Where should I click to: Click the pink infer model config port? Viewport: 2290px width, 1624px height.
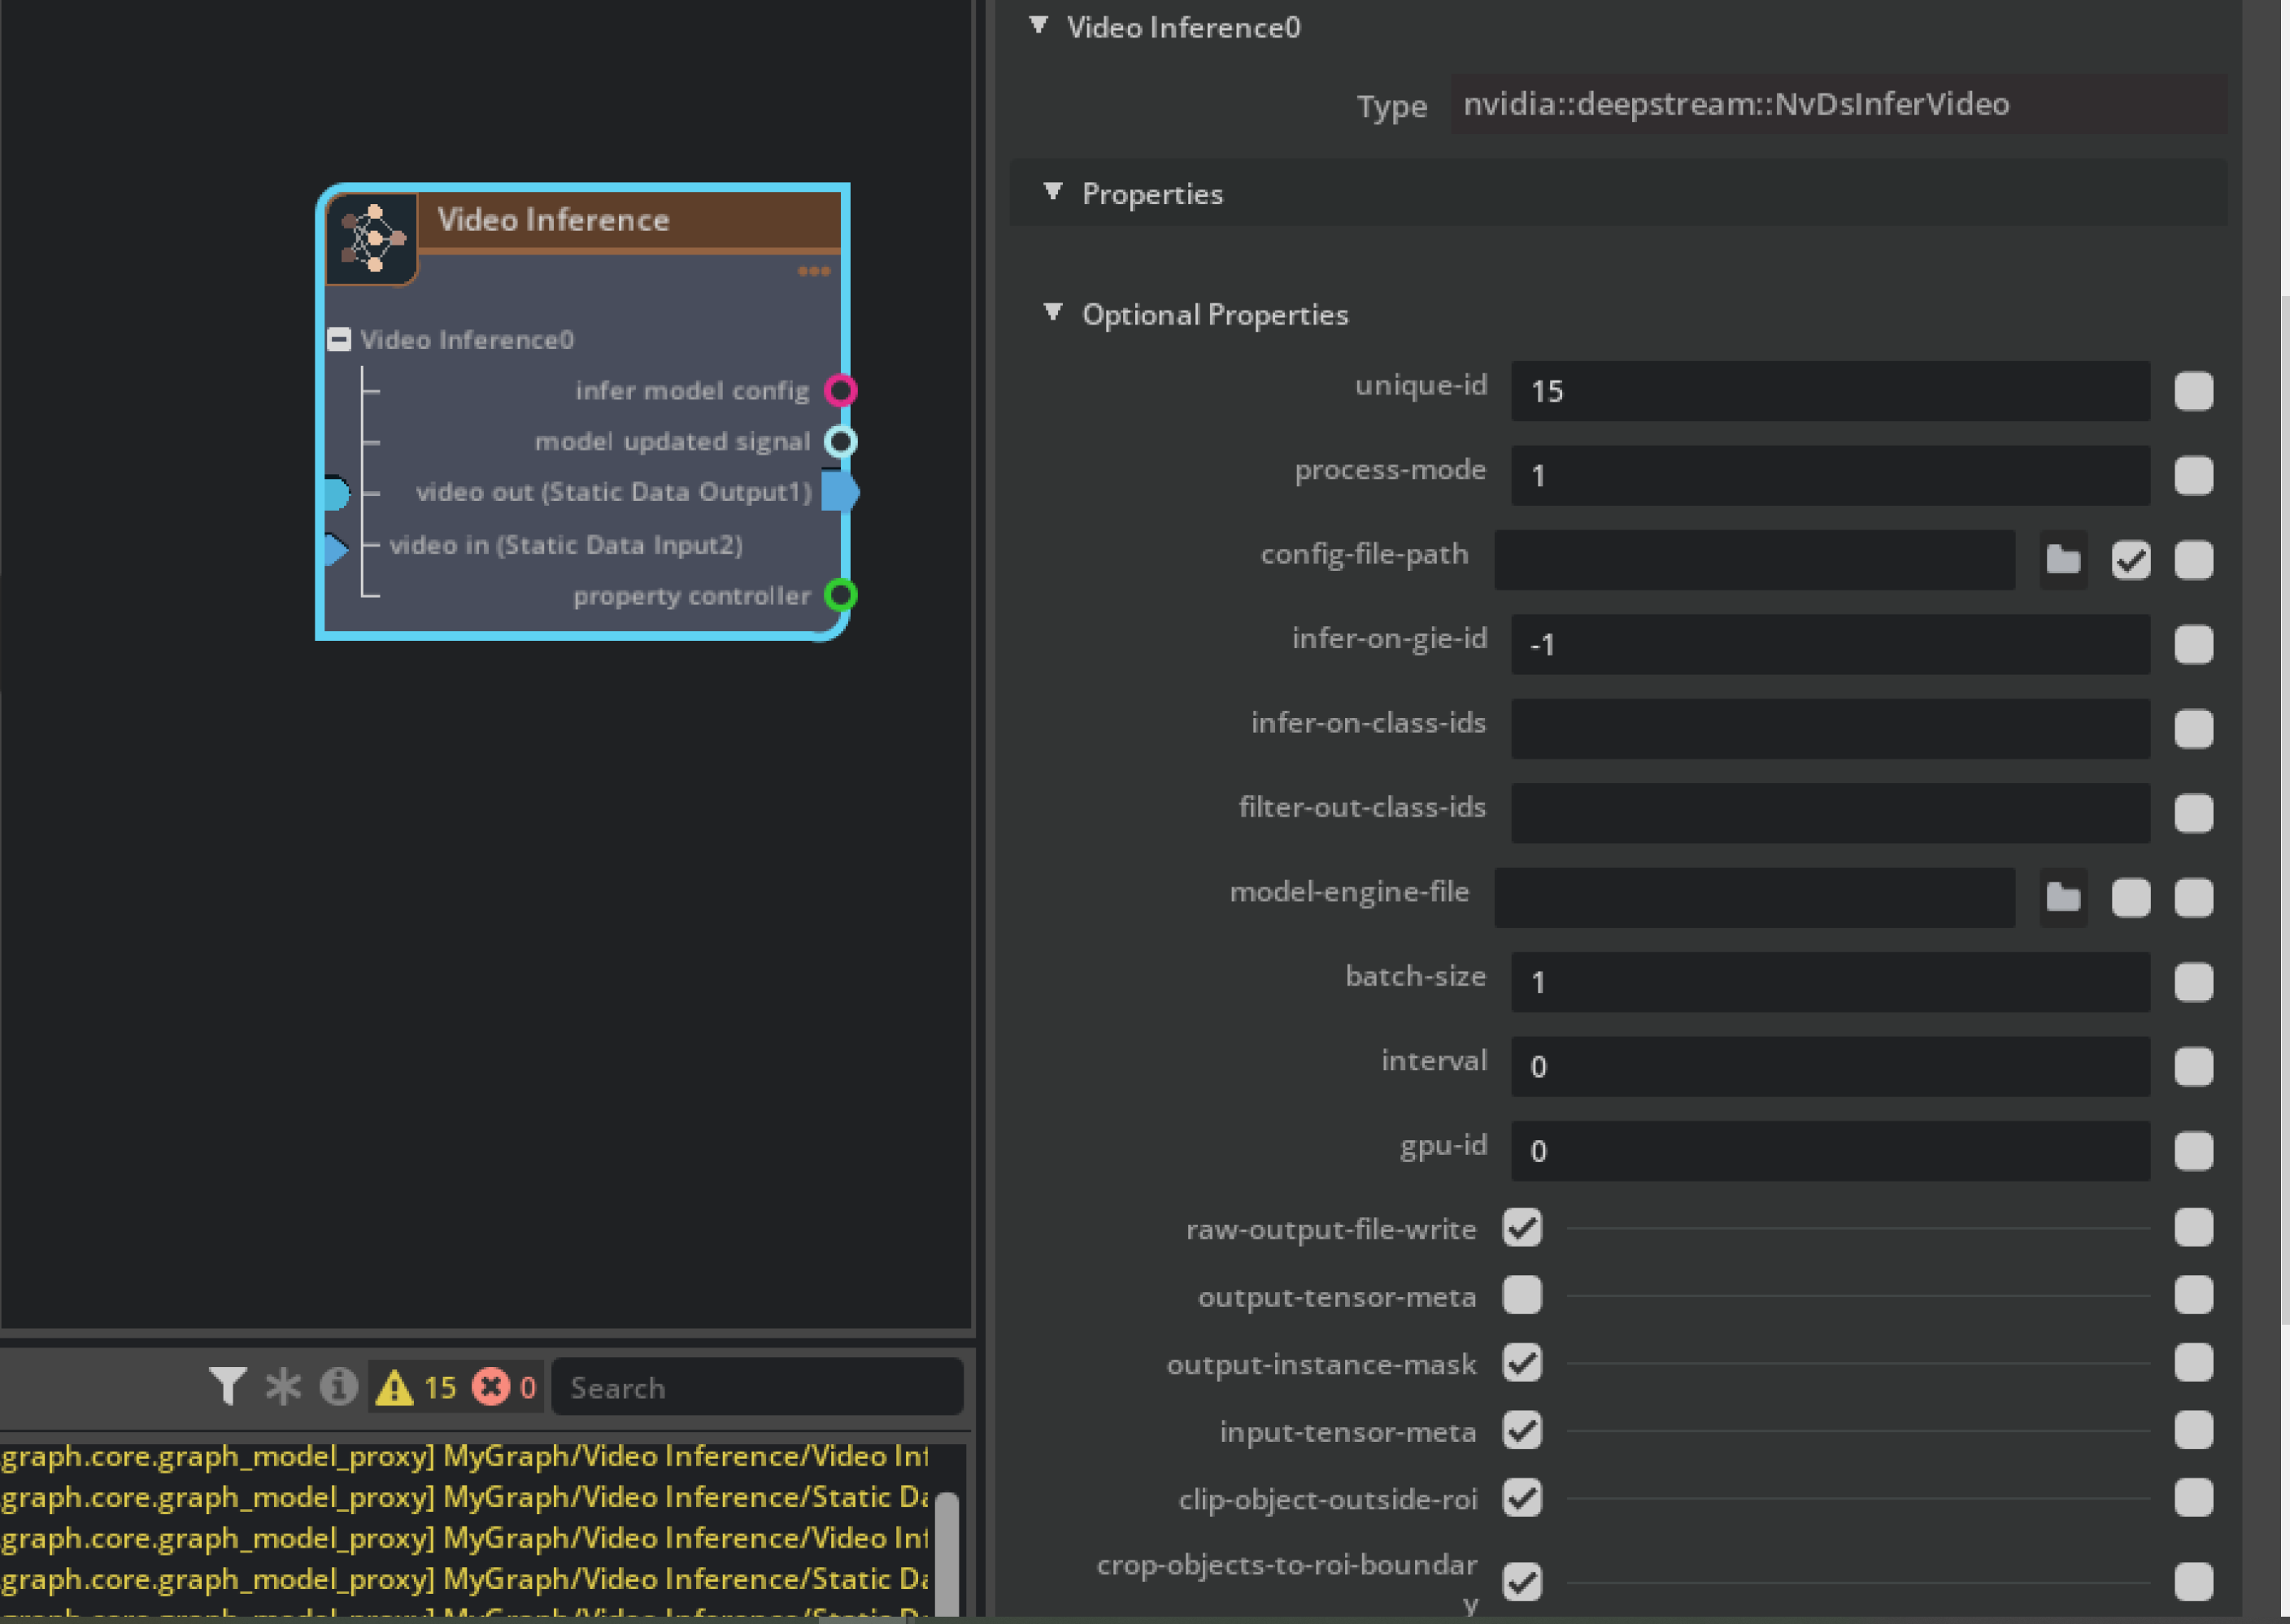click(840, 390)
